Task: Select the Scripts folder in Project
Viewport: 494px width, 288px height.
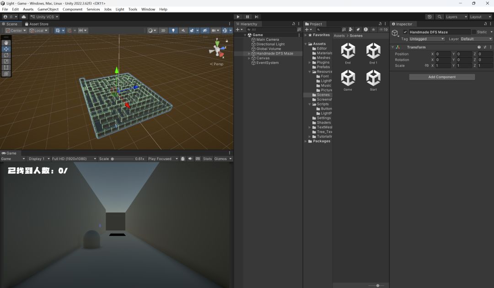Action: pyautogui.click(x=322, y=104)
